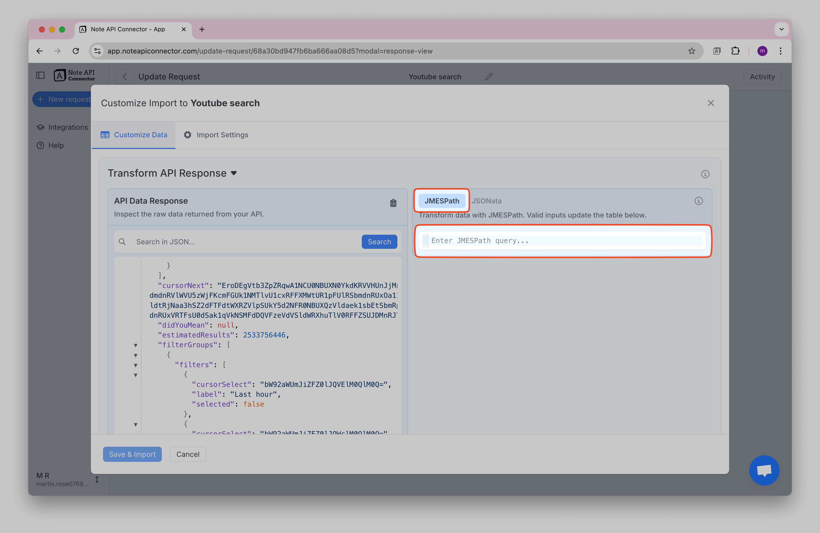Copy the API Data Response using the clipboard icon
This screenshot has width=820, height=533.
click(x=393, y=203)
